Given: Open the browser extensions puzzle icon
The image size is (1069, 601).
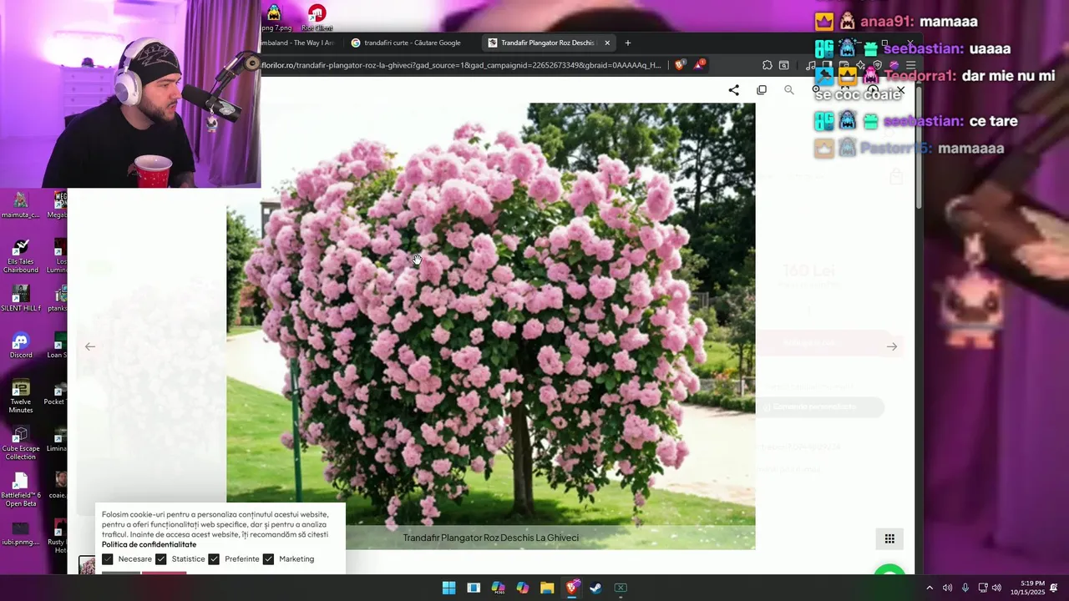Looking at the screenshot, I should coord(767,65).
